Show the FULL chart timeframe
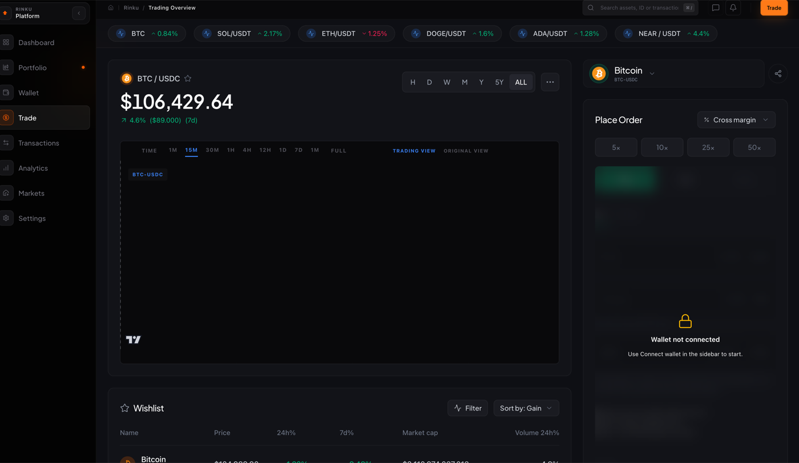 (338, 151)
